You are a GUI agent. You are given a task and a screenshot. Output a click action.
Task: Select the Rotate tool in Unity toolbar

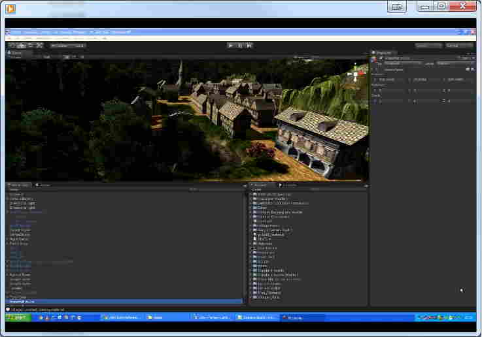click(30, 46)
